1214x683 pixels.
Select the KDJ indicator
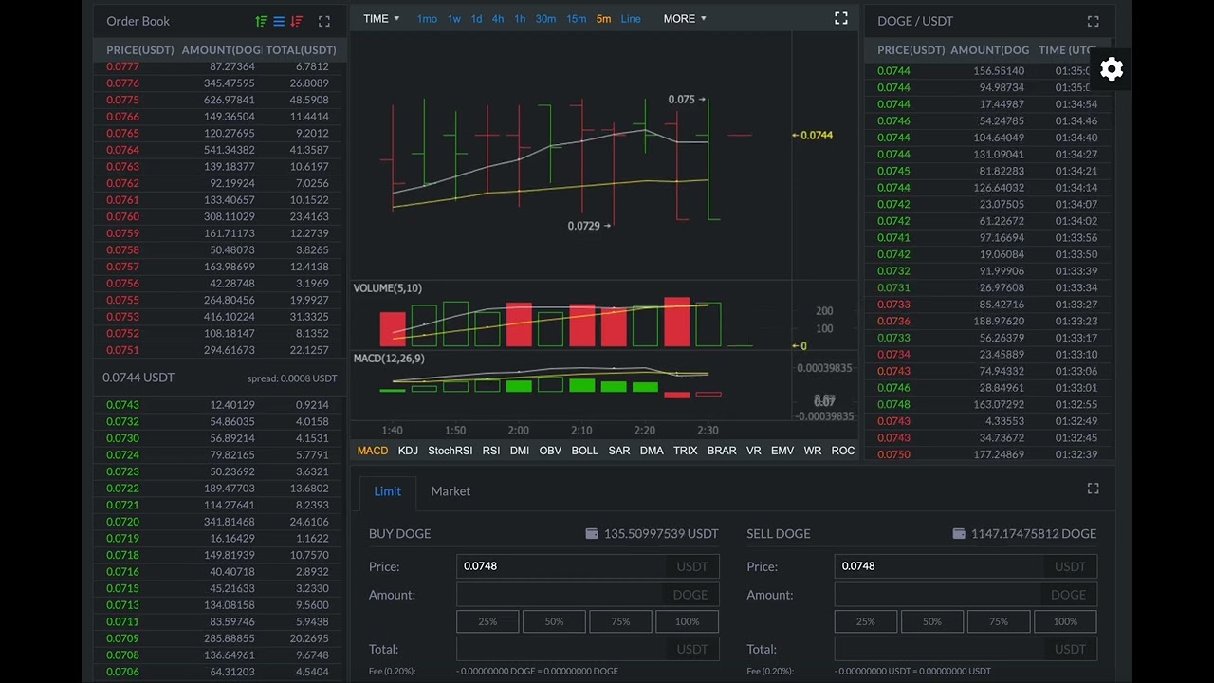[x=408, y=451]
